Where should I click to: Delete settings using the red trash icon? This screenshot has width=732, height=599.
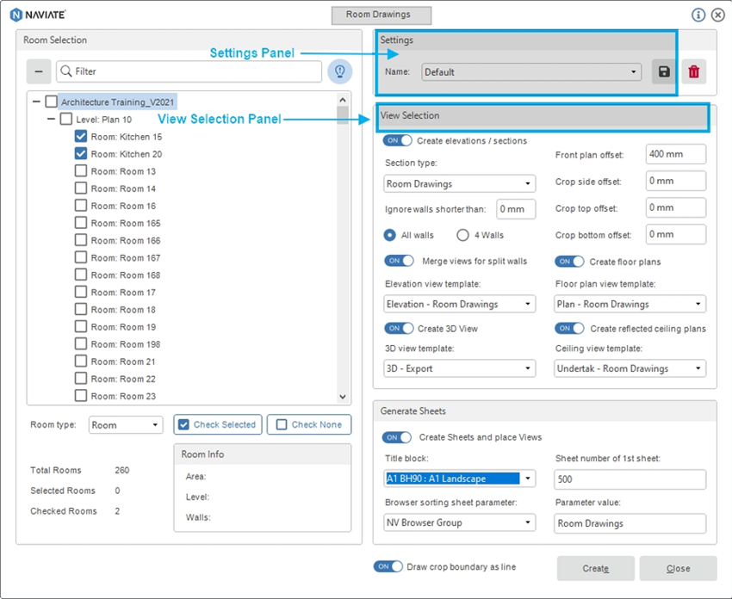pos(694,71)
